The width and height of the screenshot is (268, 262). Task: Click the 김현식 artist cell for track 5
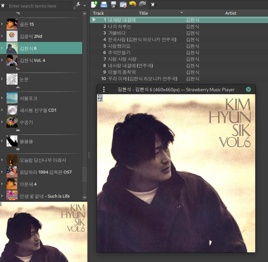[x=193, y=46]
